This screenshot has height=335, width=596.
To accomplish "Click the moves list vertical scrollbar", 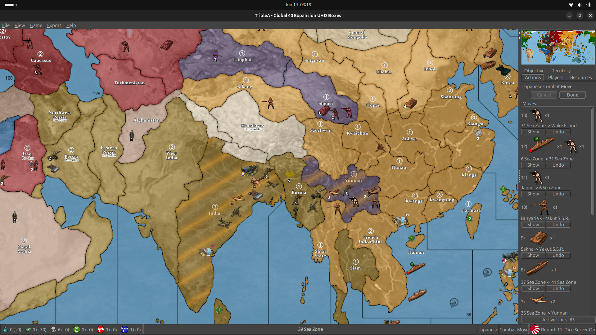I will pyautogui.click(x=593, y=161).
